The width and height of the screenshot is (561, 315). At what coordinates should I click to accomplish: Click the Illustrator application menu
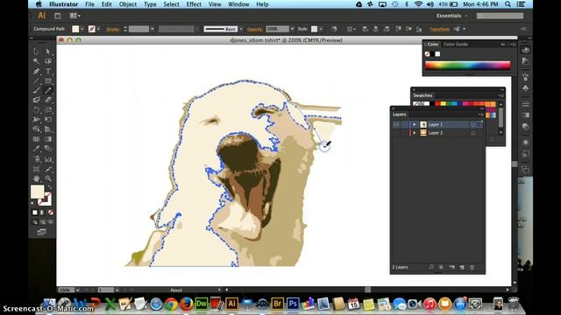[x=64, y=4]
